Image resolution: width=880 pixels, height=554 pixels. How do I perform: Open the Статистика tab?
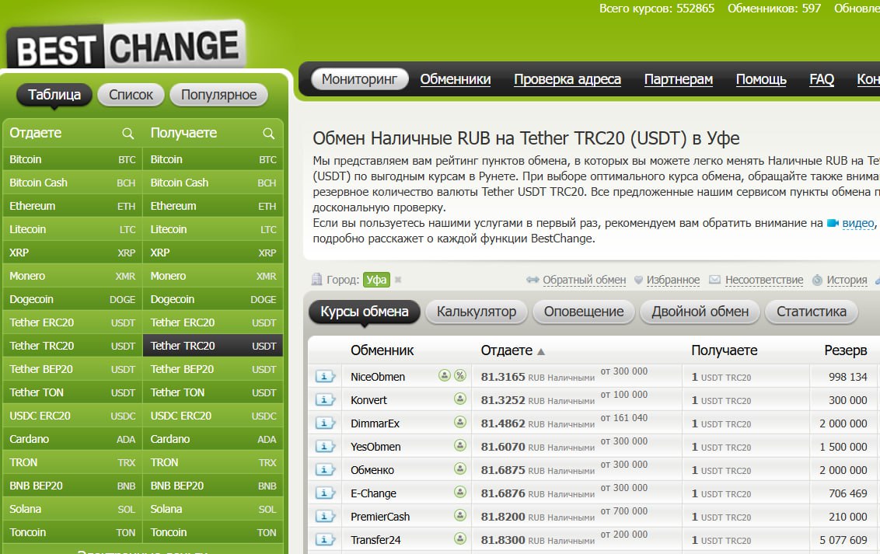pos(812,312)
